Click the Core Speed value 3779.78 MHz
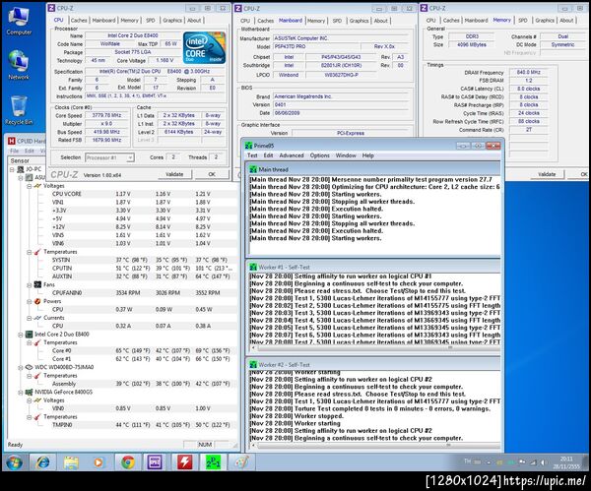Screen dimensions: 591x491 point(107,115)
